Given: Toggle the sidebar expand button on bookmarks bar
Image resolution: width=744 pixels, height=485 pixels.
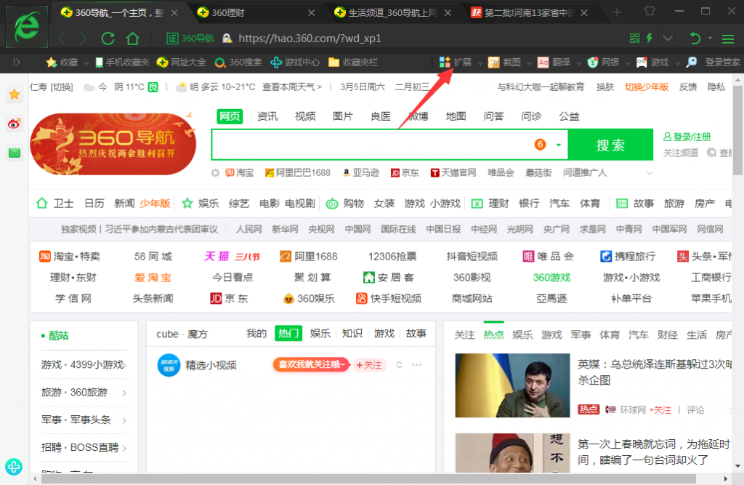Looking at the screenshot, I should [x=17, y=63].
